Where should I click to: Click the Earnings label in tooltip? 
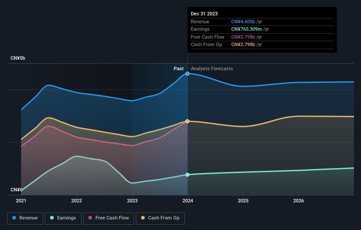tap(200, 29)
